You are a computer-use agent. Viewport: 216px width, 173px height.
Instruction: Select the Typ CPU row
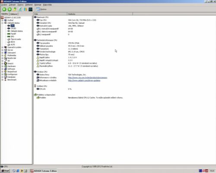click(x=66, y=20)
